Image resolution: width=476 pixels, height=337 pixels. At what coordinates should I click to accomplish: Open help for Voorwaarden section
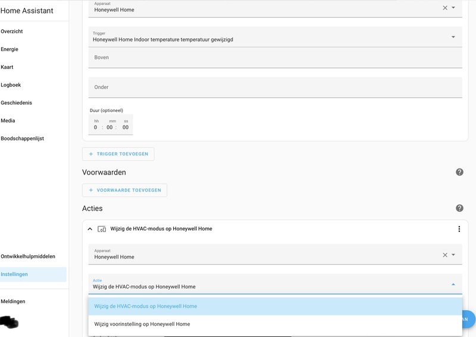(x=459, y=172)
